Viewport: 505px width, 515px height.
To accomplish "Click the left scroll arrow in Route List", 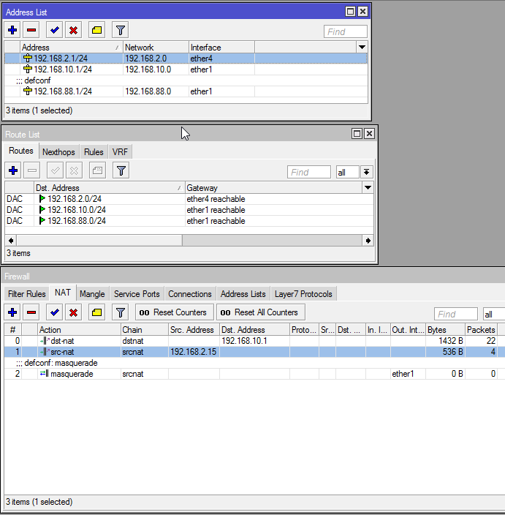I will [x=11, y=241].
